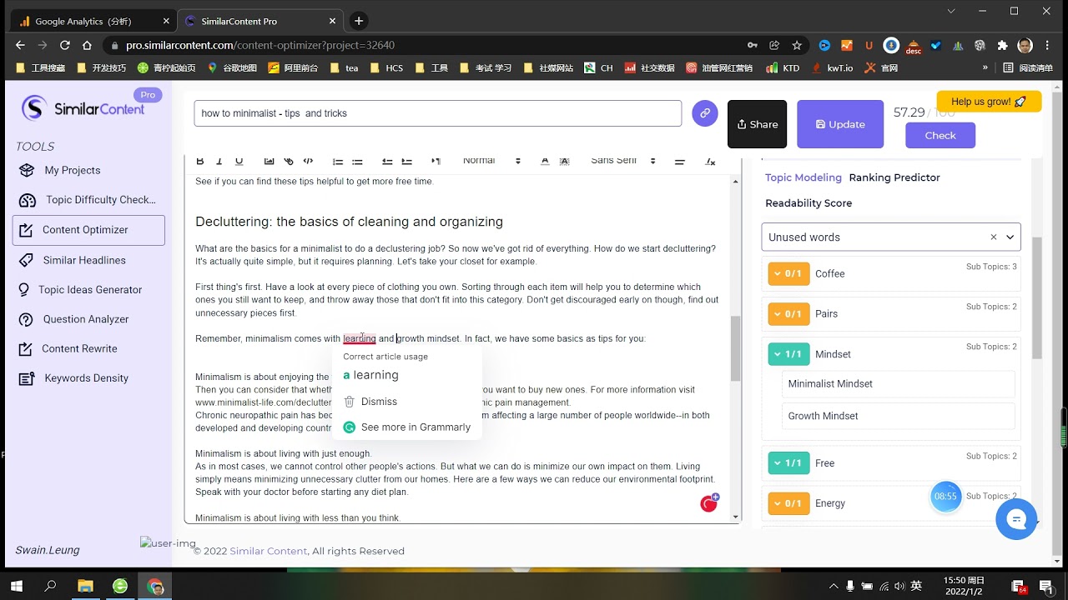Open the Unused words dropdown arrow
Screen dimensions: 1068x600
[x=1010, y=237]
